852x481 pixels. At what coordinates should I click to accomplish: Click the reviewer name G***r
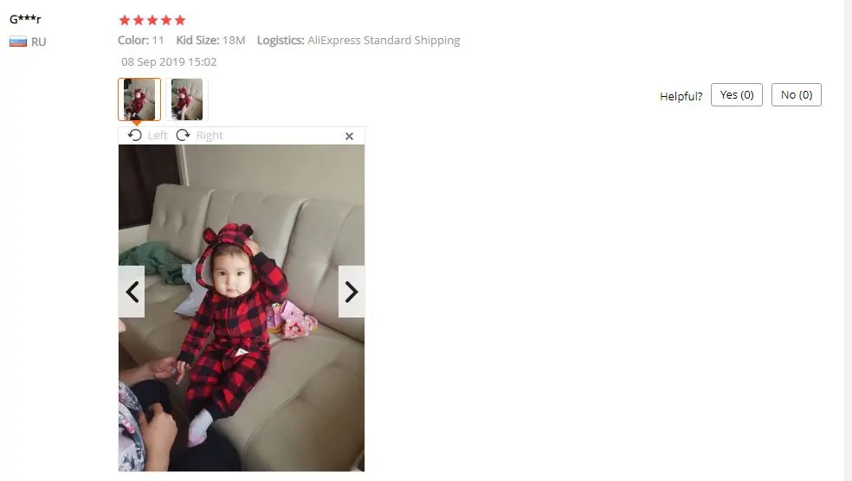[x=25, y=19]
